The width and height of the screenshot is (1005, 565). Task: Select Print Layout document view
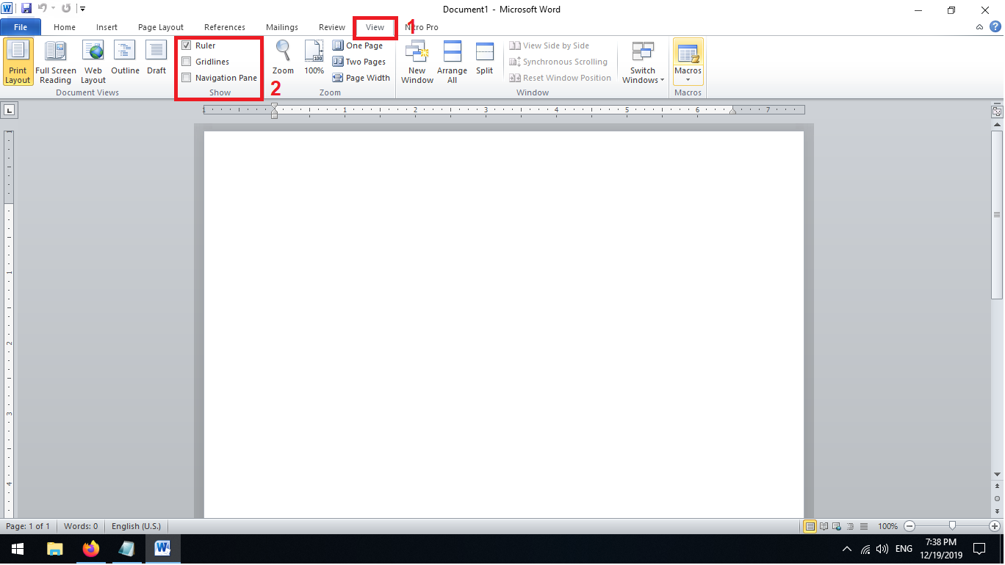[x=18, y=62]
